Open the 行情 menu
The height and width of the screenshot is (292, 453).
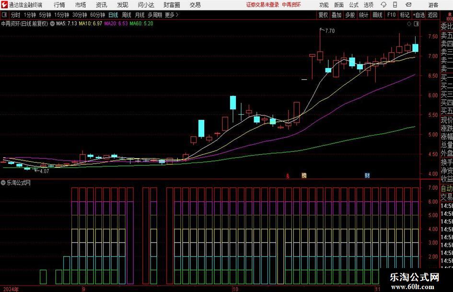tap(59, 5)
